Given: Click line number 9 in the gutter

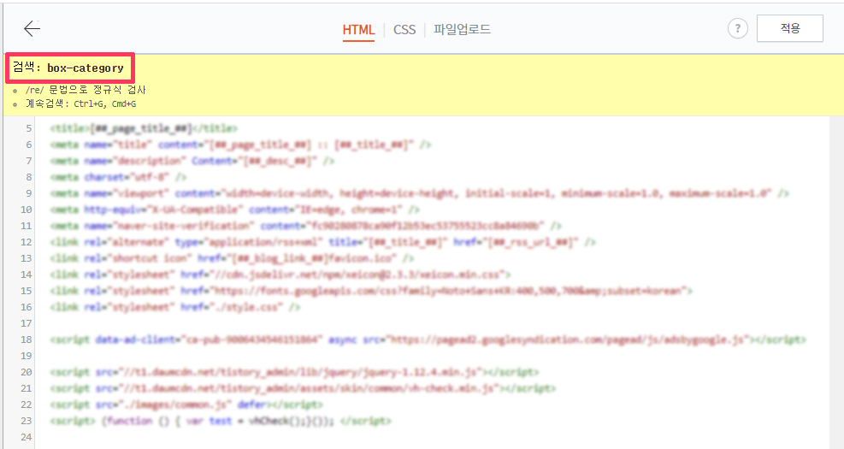Looking at the screenshot, I should point(29,193).
